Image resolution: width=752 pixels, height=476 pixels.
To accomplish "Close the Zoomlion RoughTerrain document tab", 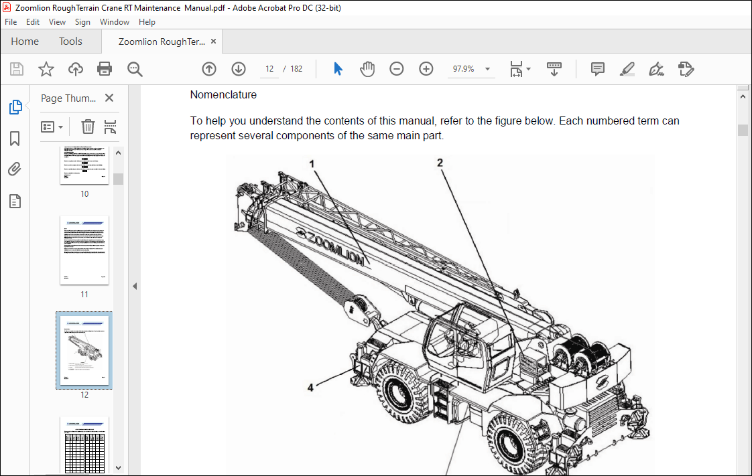I will pyautogui.click(x=213, y=42).
